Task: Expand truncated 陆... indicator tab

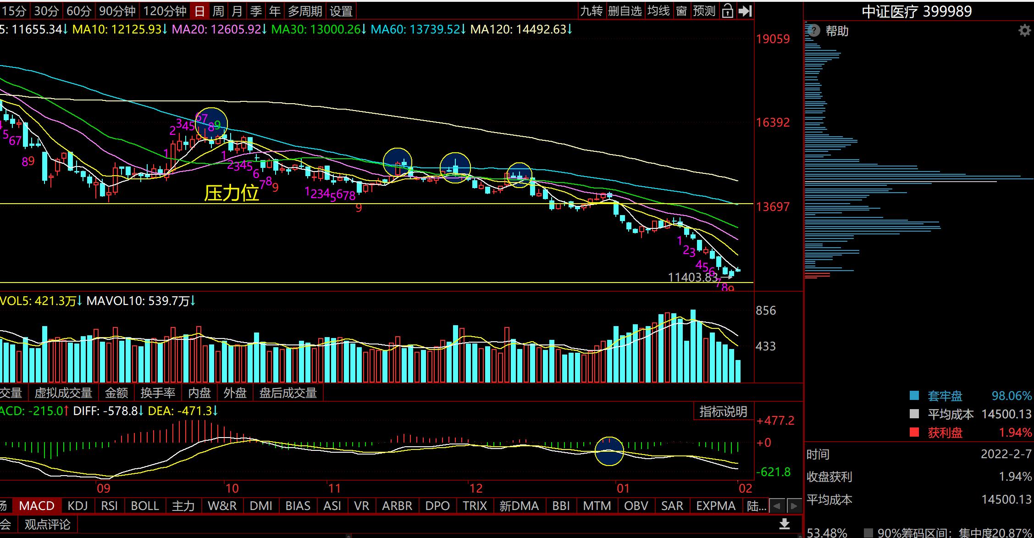Action: pyautogui.click(x=756, y=506)
